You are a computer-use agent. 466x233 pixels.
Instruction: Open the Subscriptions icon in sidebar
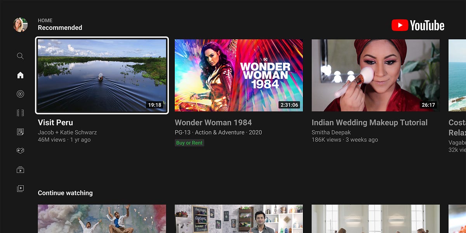tap(21, 170)
